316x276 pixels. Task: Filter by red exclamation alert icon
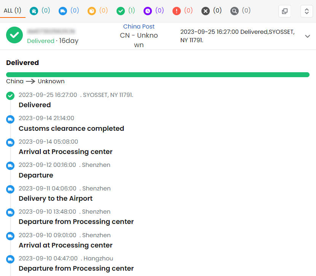pyautogui.click(x=177, y=11)
